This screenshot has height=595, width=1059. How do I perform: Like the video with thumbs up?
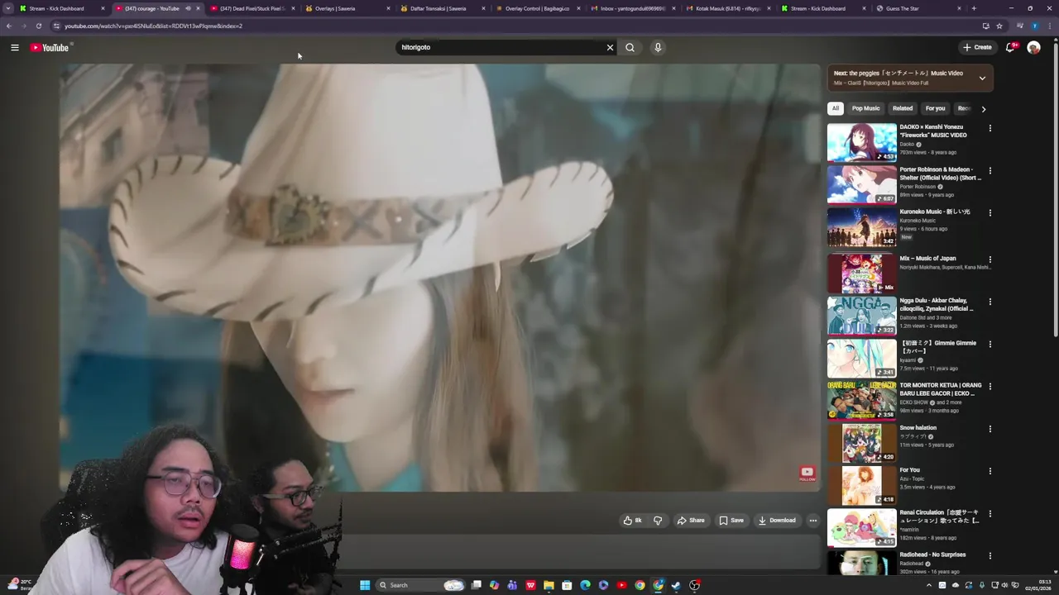point(632,521)
